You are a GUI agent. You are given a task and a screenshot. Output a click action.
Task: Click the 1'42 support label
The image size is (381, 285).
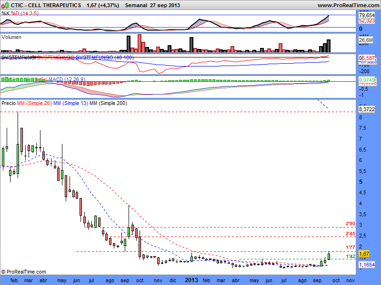click(351, 256)
